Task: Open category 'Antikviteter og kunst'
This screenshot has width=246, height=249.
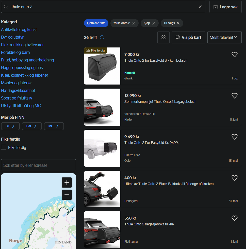Action: 19,29
